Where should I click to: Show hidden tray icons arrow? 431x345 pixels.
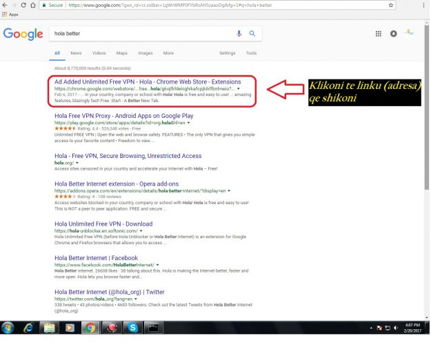pyautogui.click(x=371, y=328)
